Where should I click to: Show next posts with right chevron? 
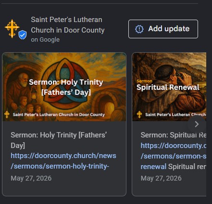(197, 124)
